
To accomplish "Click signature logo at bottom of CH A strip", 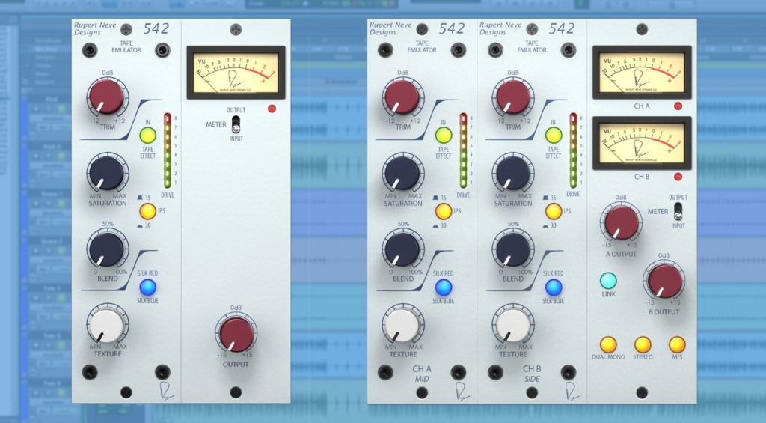I will (462, 392).
